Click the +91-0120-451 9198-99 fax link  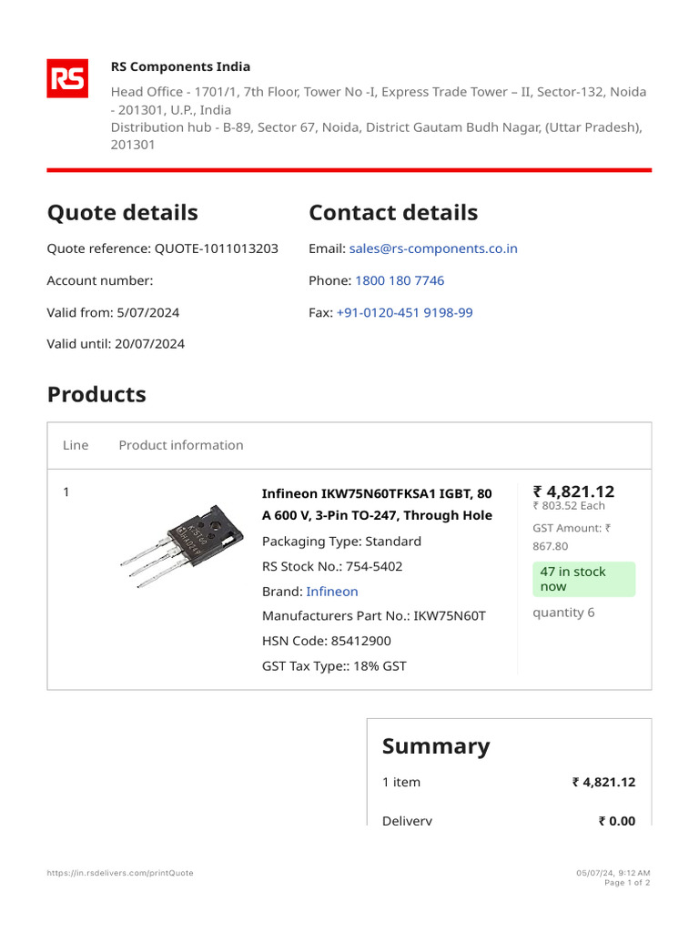coord(404,312)
